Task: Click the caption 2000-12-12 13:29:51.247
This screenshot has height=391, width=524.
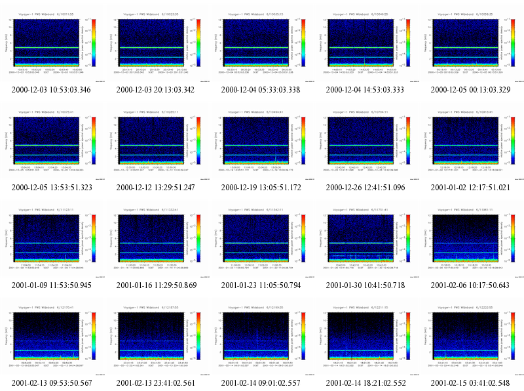Action: [156, 188]
